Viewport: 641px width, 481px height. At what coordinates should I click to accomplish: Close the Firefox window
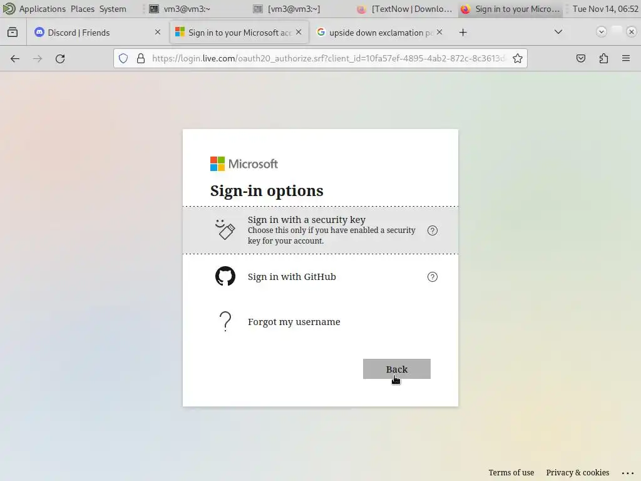click(631, 32)
